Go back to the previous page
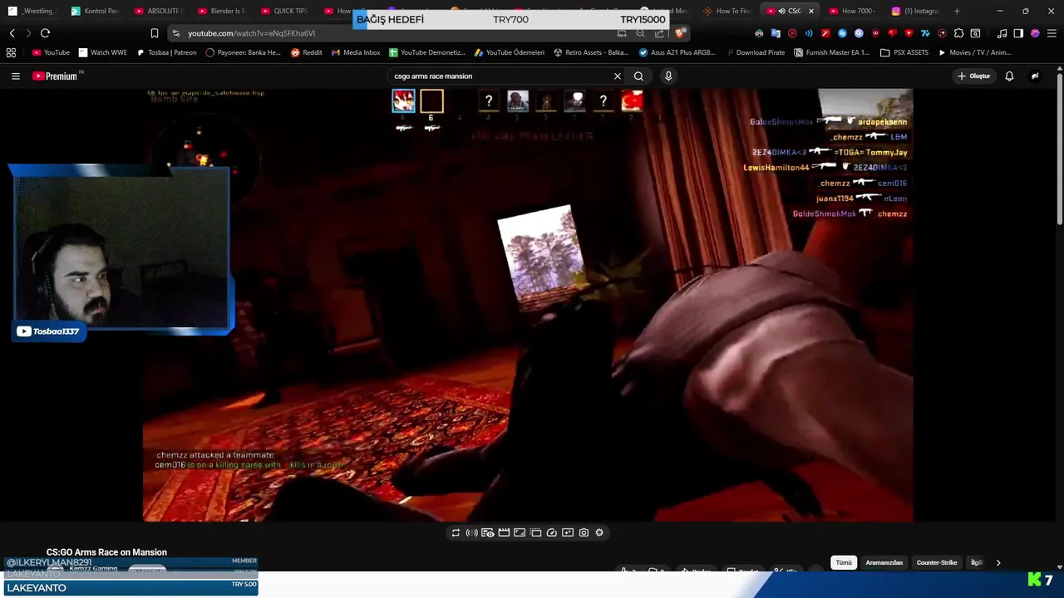 12,33
